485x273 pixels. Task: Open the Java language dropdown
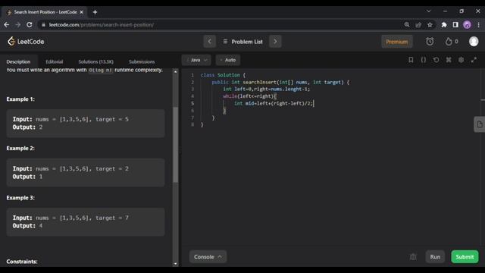197,60
